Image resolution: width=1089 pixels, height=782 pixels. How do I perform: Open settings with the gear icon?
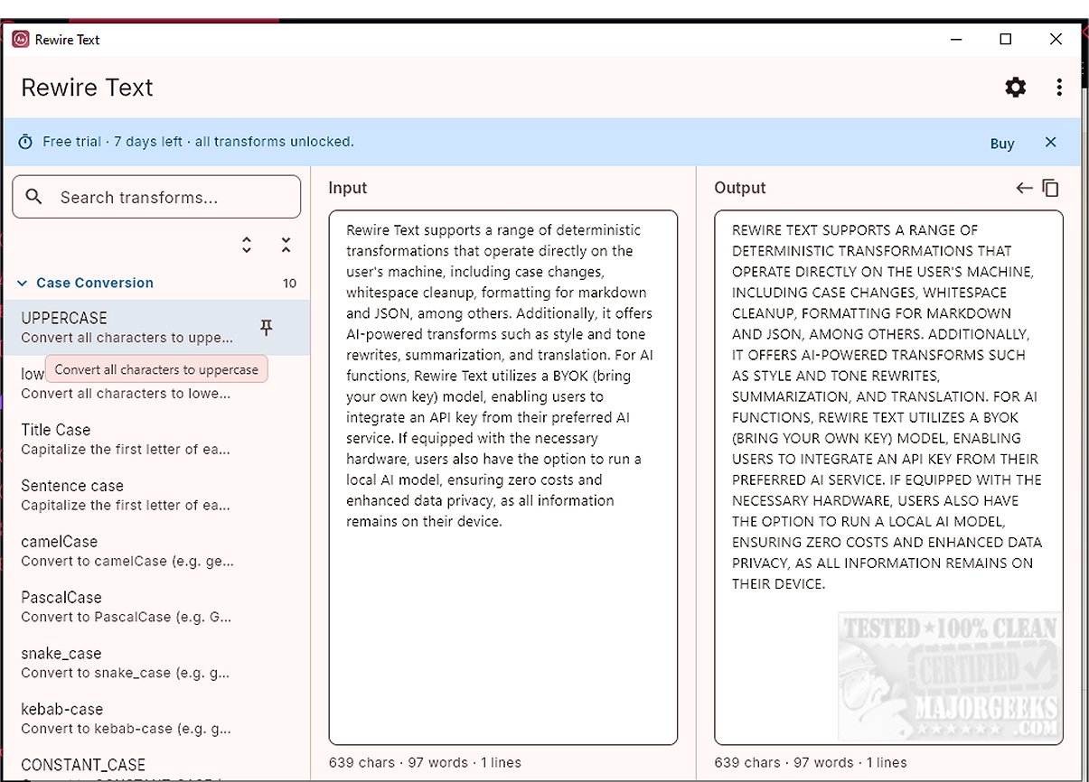pyautogui.click(x=1016, y=88)
